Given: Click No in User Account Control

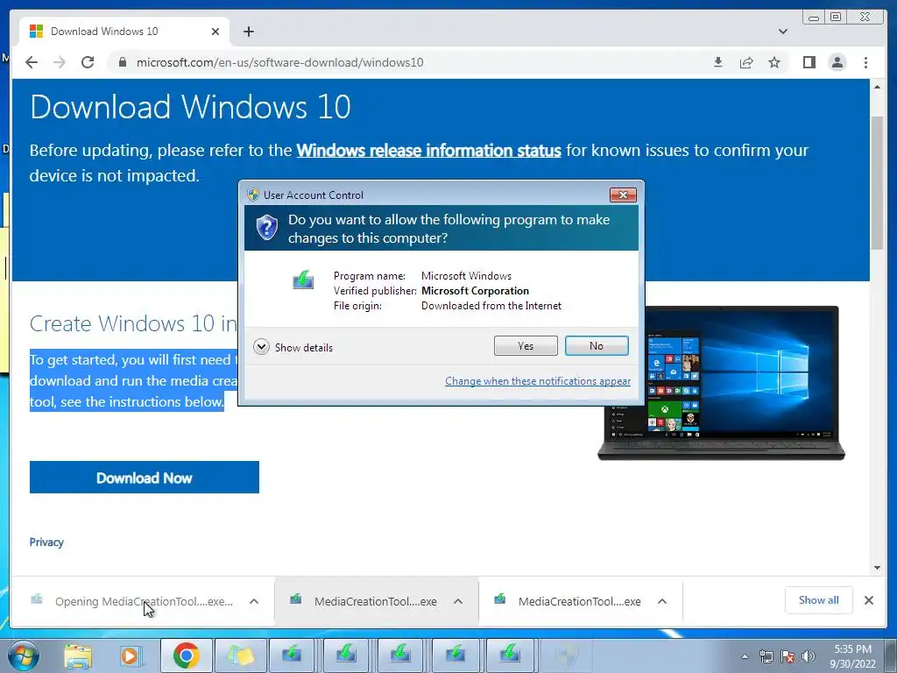Looking at the screenshot, I should point(597,345).
